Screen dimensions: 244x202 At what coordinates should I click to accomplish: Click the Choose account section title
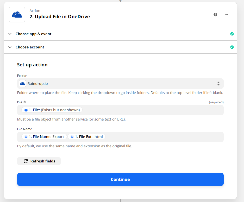(x=30, y=47)
